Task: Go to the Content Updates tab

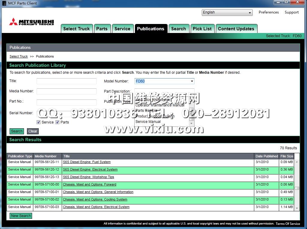Action: pyautogui.click(x=236, y=29)
